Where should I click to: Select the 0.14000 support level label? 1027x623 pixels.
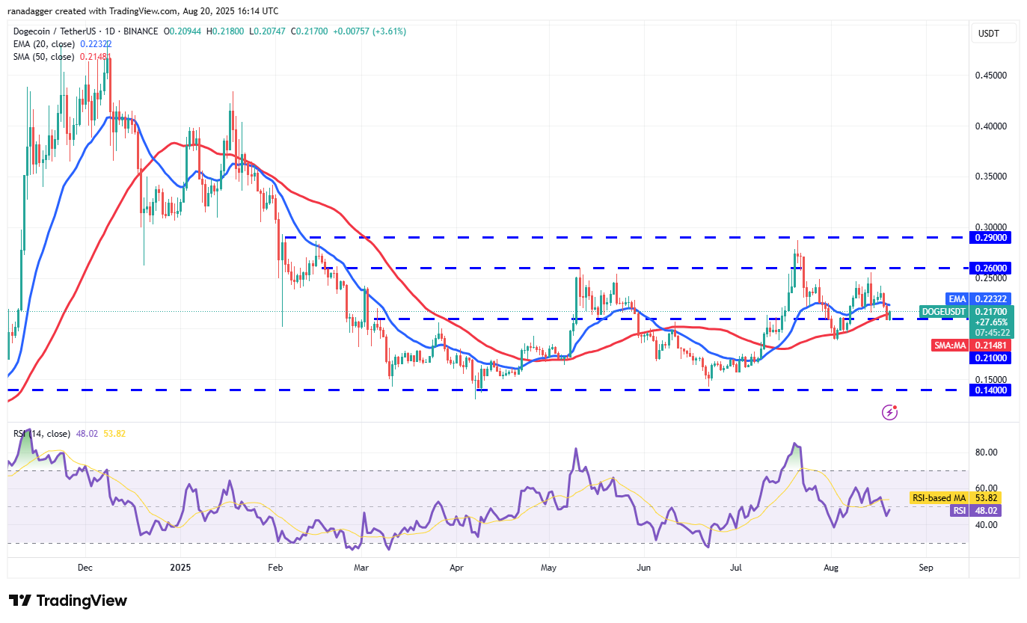pos(992,390)
